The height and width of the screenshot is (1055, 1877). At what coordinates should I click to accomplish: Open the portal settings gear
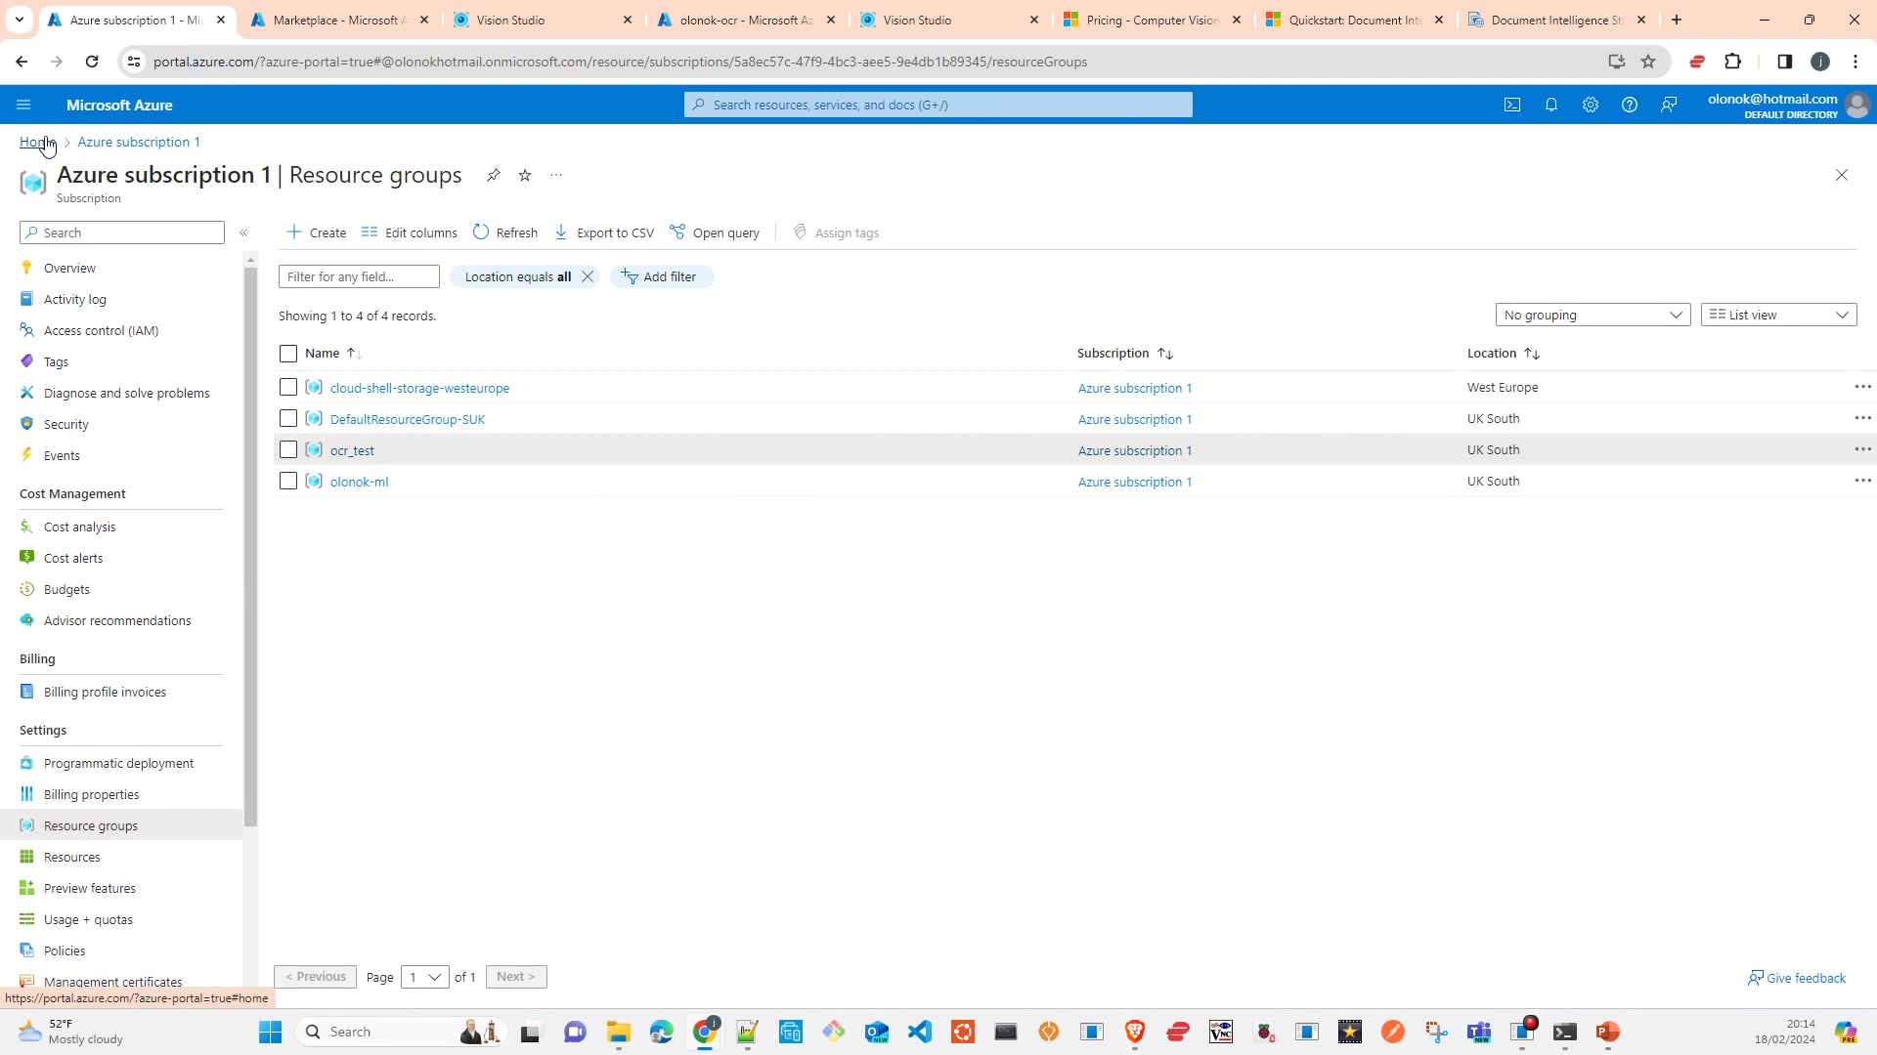tap(1591, 105)
